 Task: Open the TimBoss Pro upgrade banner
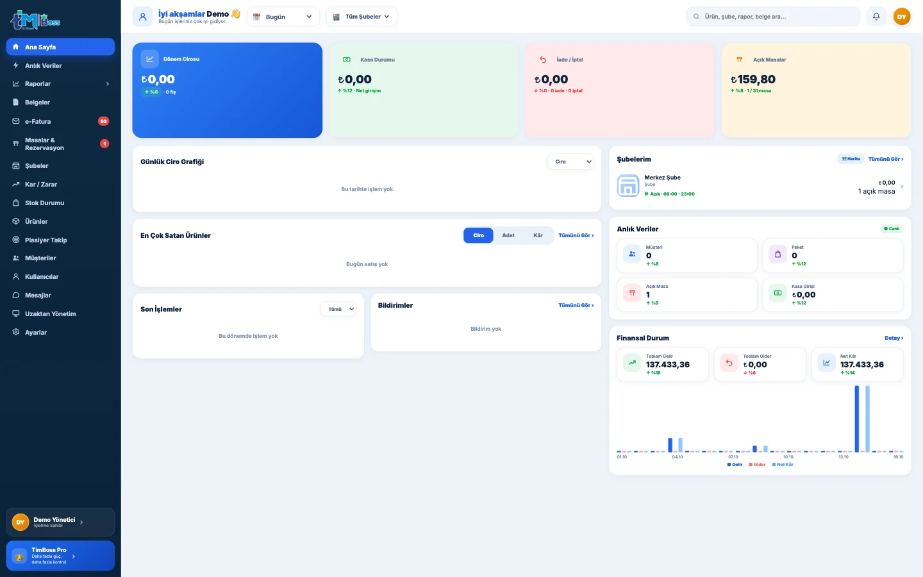[60, 556]
